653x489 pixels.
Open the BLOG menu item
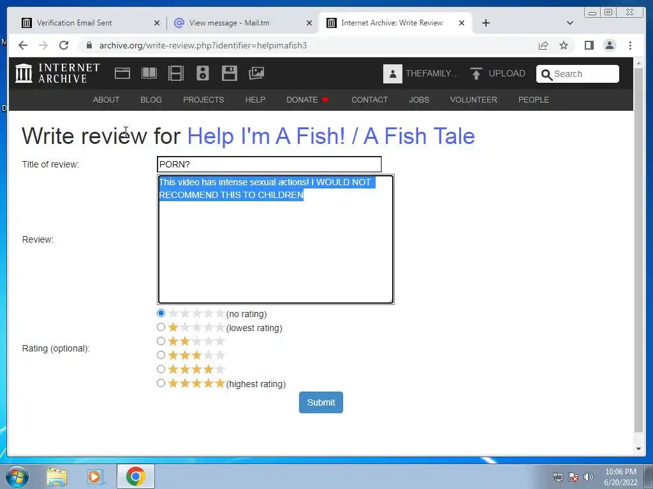click(x=150, y=100)
